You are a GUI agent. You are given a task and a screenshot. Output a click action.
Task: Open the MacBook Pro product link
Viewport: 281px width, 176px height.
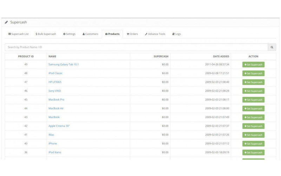[x=56, y=100]
